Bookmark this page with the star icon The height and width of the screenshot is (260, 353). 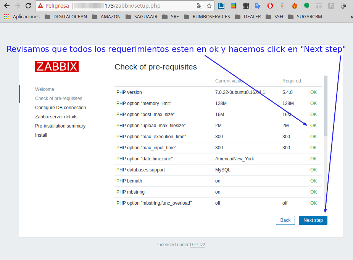(209, 6)
